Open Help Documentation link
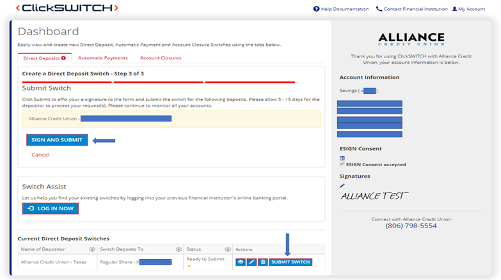The image size is (501, 280). pyautogui.click(x=345, y=9)
